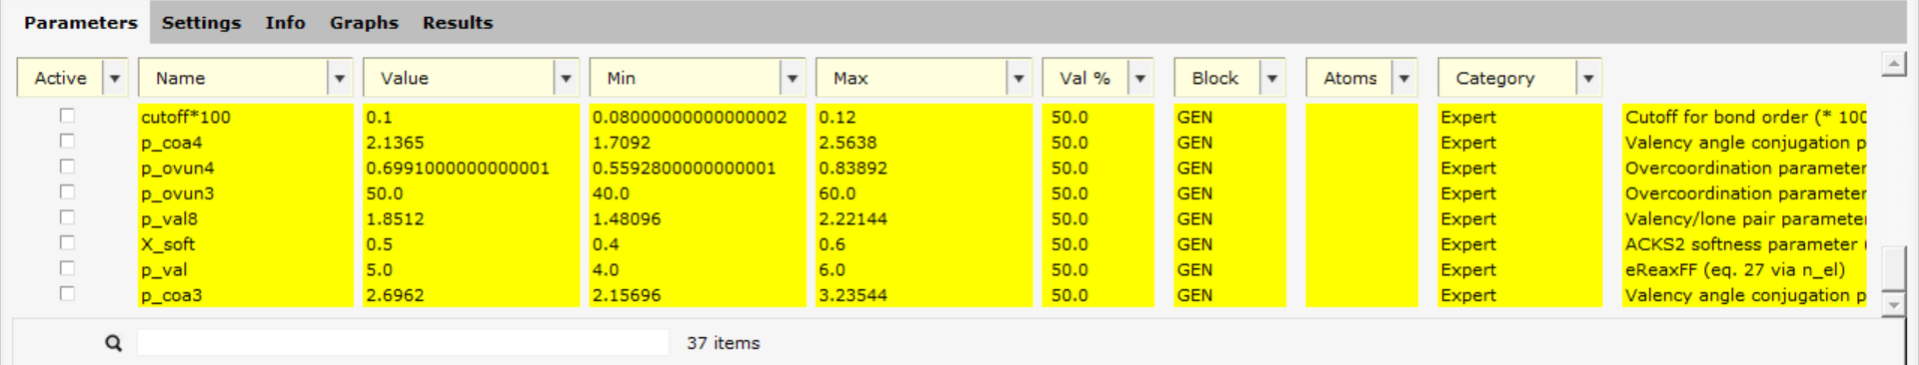Viewport: 1919px width, 365px height.
Task: Enable the cutoff*100 parameter checkbox
Action: [67, 116]
